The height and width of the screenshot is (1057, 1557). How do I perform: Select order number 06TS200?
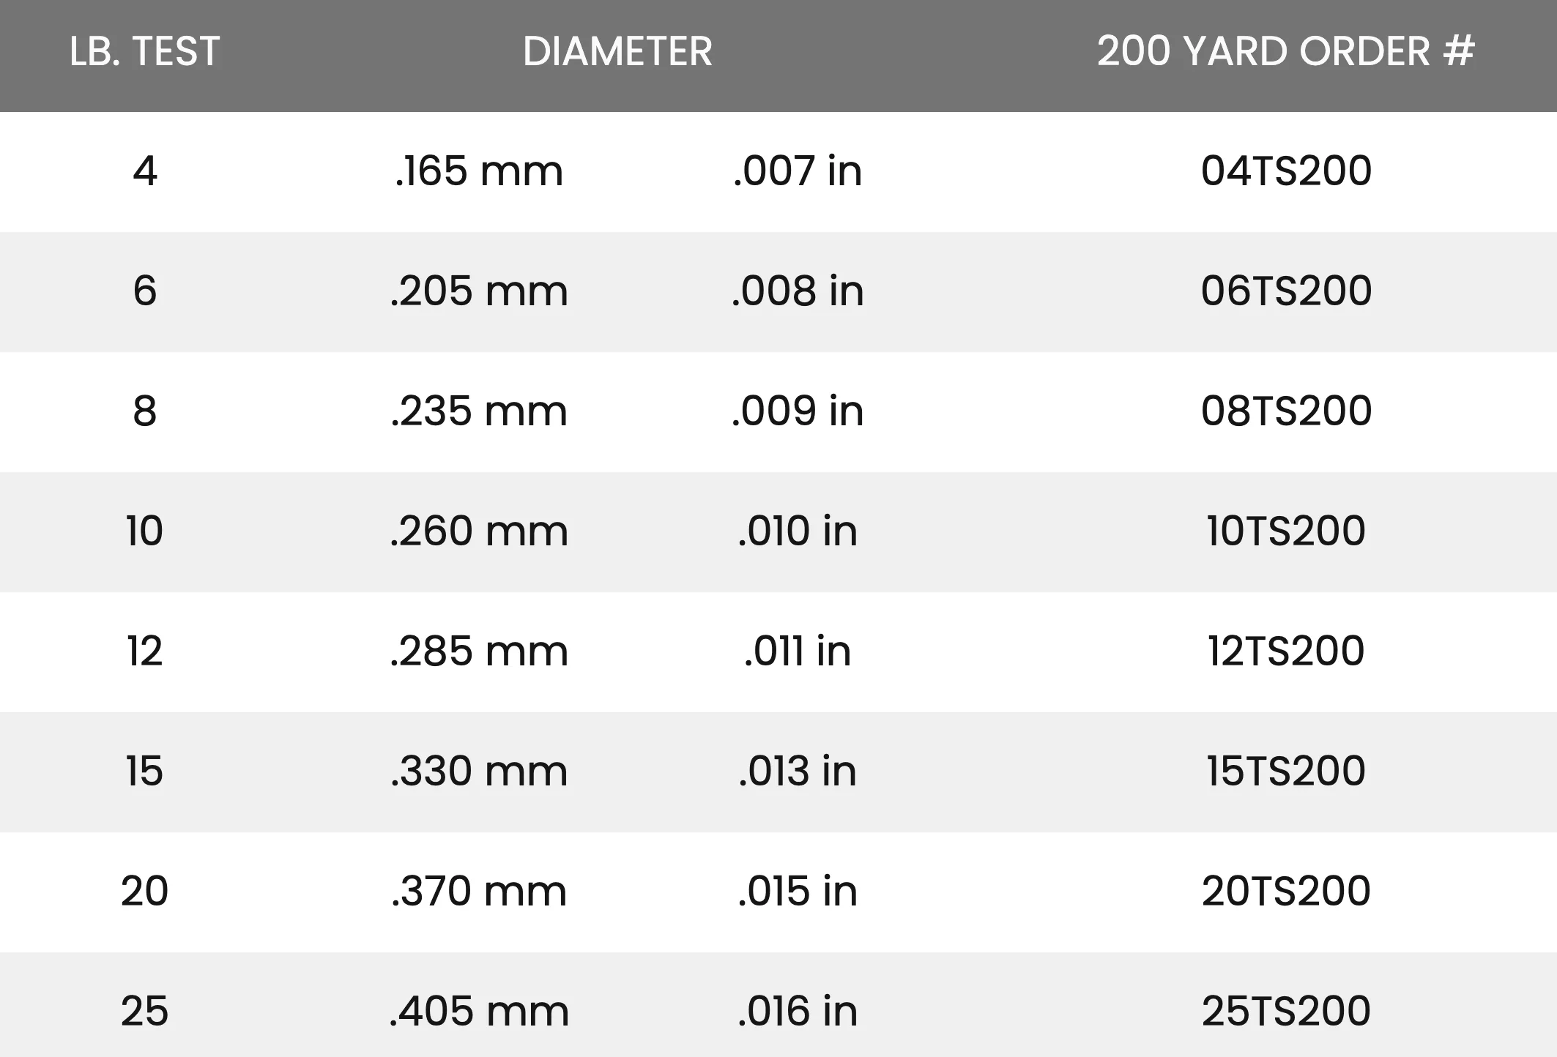click(1286, 291)
